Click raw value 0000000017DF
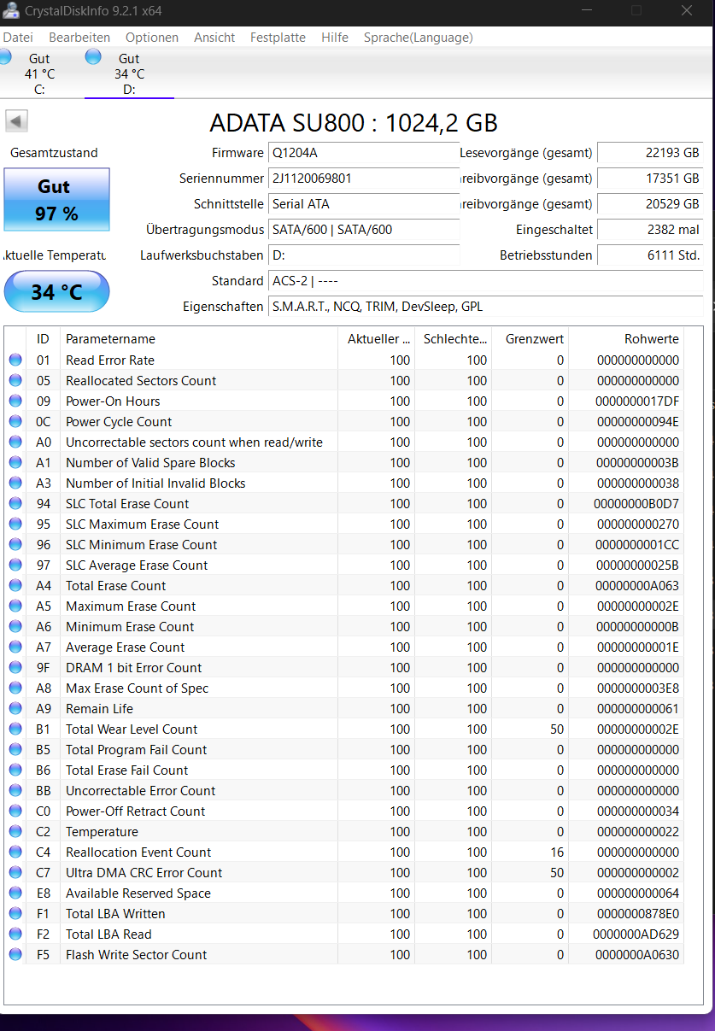 point(637,401)
